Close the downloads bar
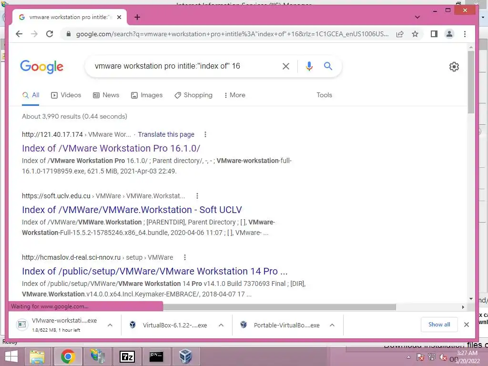The image size is (488, 366). point(466,324)
